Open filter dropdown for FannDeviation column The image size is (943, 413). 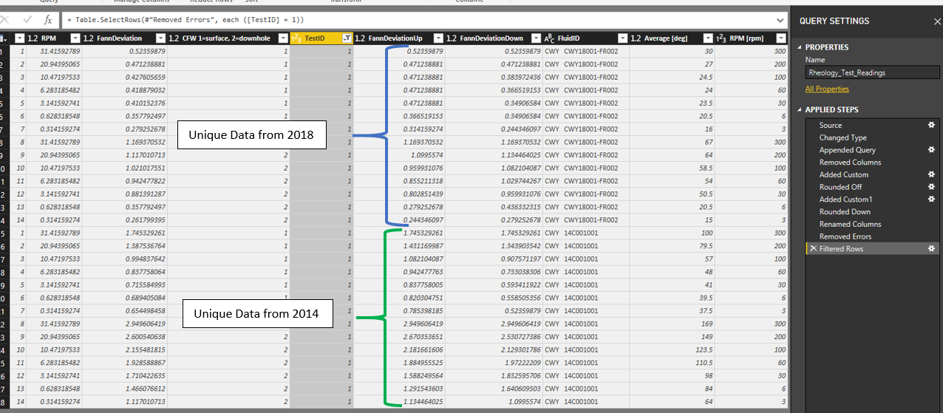pyautogui.click(x=160, y=38)
